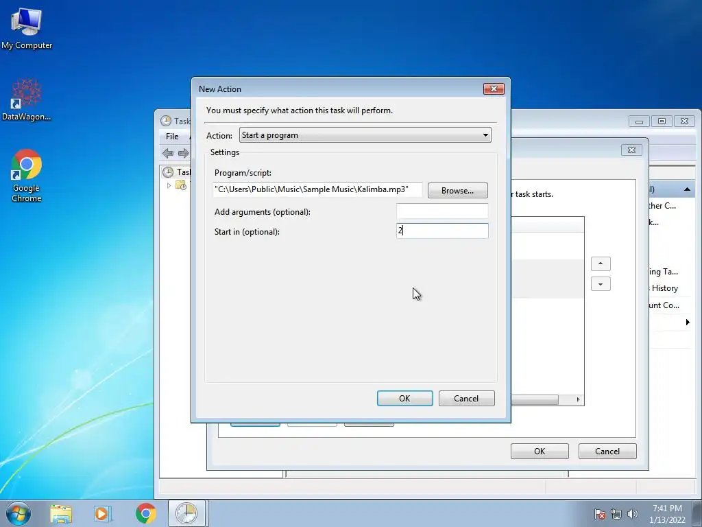This screenshot has width=702, height=527.
Task: Open the DataWagon desktop shortcut
Action: [x=27, y=99]
